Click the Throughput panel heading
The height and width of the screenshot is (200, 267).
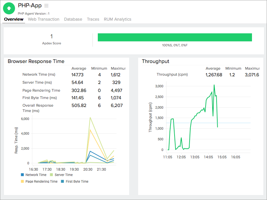[x=156, y=61]
